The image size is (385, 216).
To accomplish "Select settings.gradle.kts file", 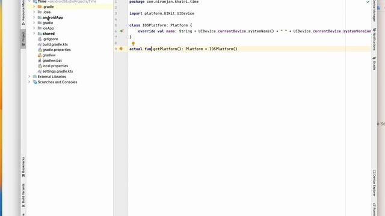I will pos(58,71).
